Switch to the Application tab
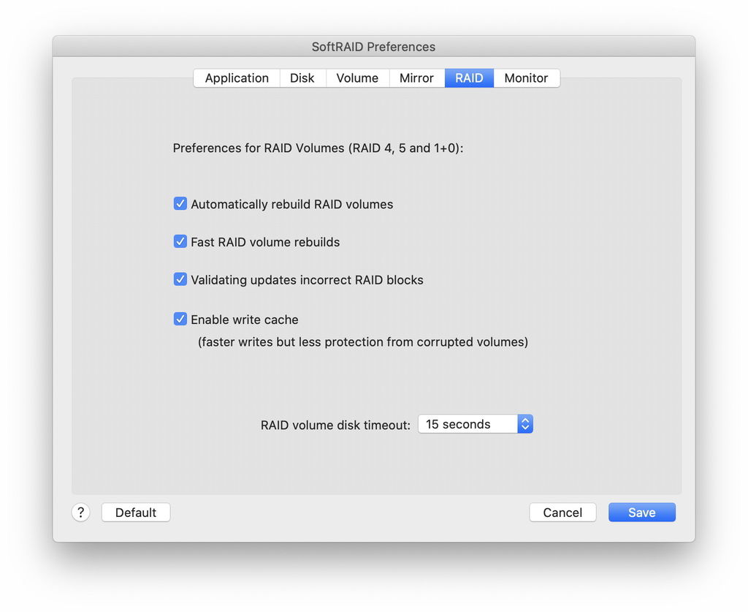 [237, 78]
